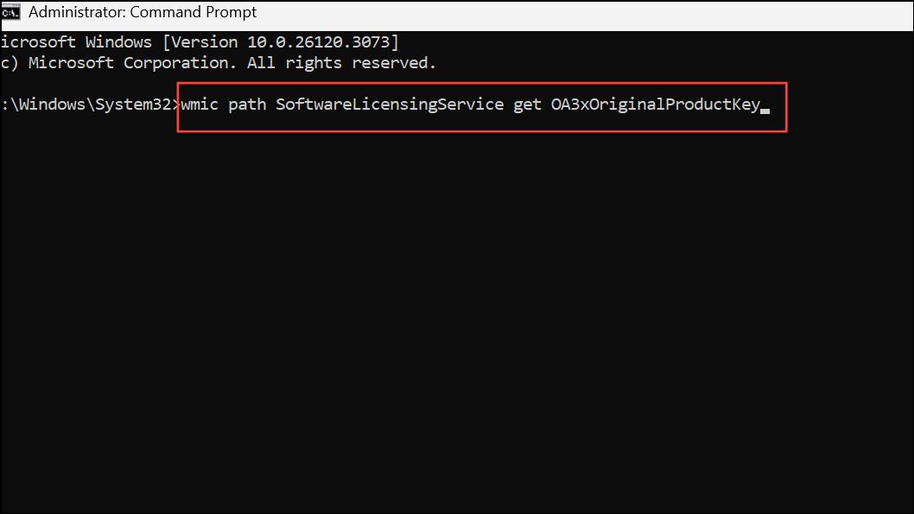Click "SoftwareLicensingService" in the command

click(390, 105)
